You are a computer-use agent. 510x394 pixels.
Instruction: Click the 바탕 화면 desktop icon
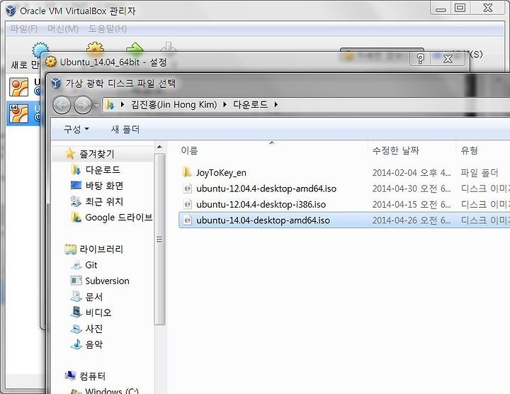tap(76, 185)
